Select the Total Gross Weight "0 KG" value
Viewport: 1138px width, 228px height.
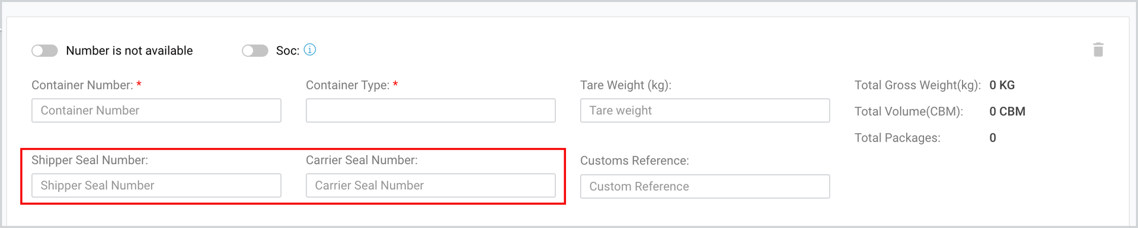point(1002,85)
